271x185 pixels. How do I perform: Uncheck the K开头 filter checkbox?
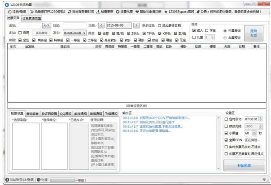pos(160,34)
